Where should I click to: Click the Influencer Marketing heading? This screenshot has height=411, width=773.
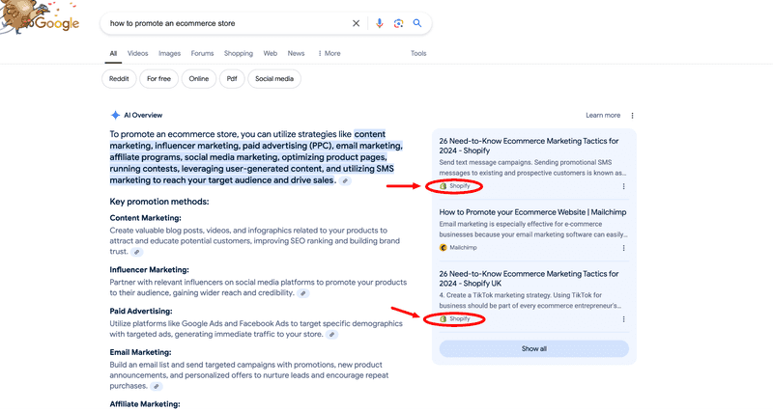150,270
